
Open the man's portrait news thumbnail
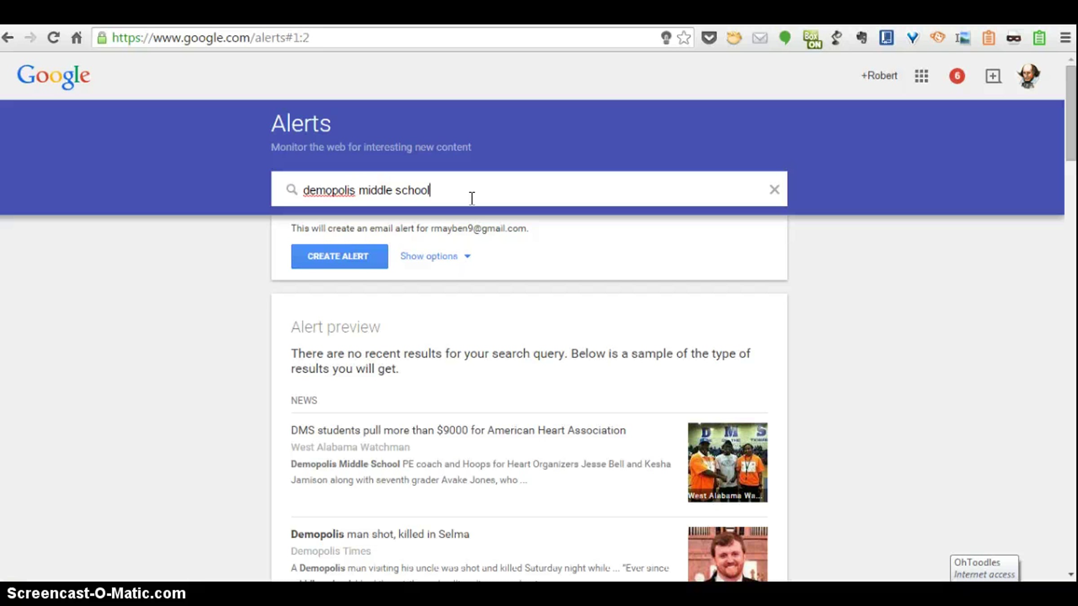click(728, 554)
